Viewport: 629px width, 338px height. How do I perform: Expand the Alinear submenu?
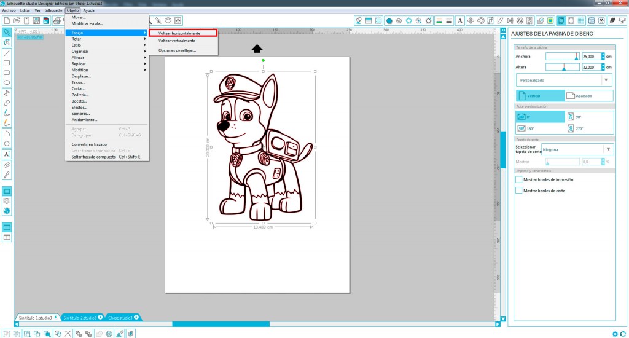[107, 57]
